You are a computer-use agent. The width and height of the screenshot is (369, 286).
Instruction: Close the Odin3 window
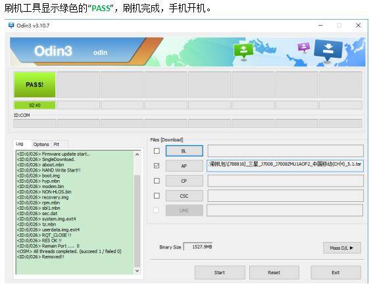coord(358,26)
